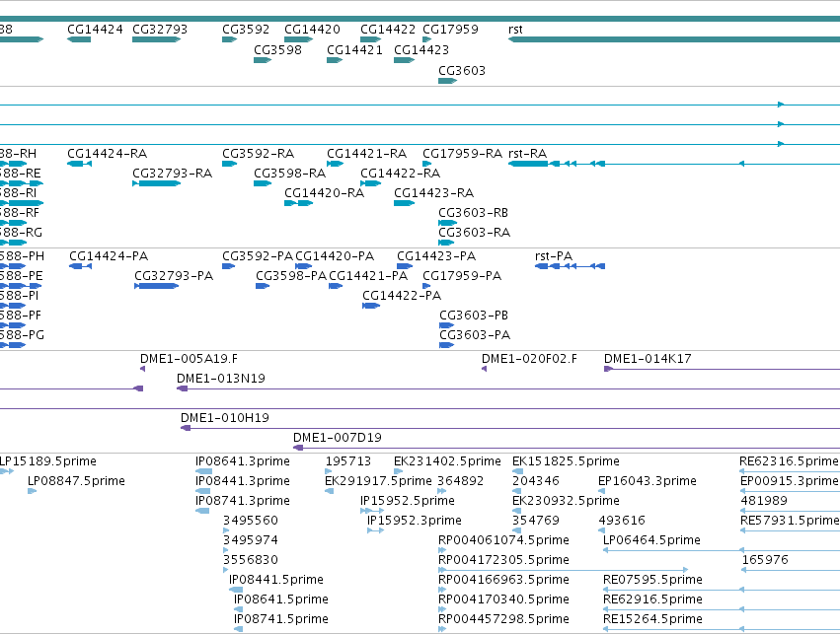This screenshot has height=634, width=840.
Task: Click EST LP06464.5prime
Action: 652,541
